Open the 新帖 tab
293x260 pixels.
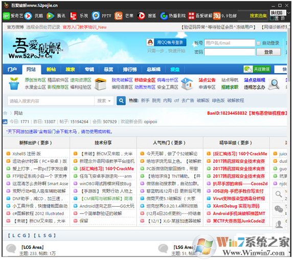click(51, 70)
